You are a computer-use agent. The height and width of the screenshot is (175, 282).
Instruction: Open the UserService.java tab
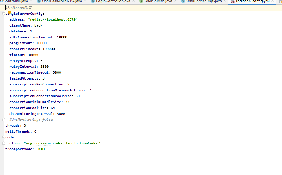pos(158,1)
